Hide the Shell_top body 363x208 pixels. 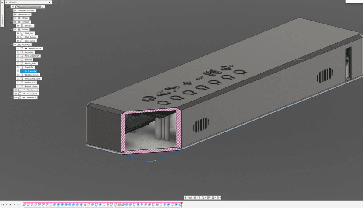click(18, 33)
